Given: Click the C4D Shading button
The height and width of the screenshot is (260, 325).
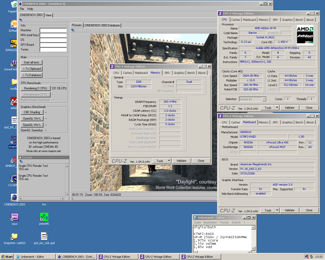Looking at the screenshot, I should point(32,112).
